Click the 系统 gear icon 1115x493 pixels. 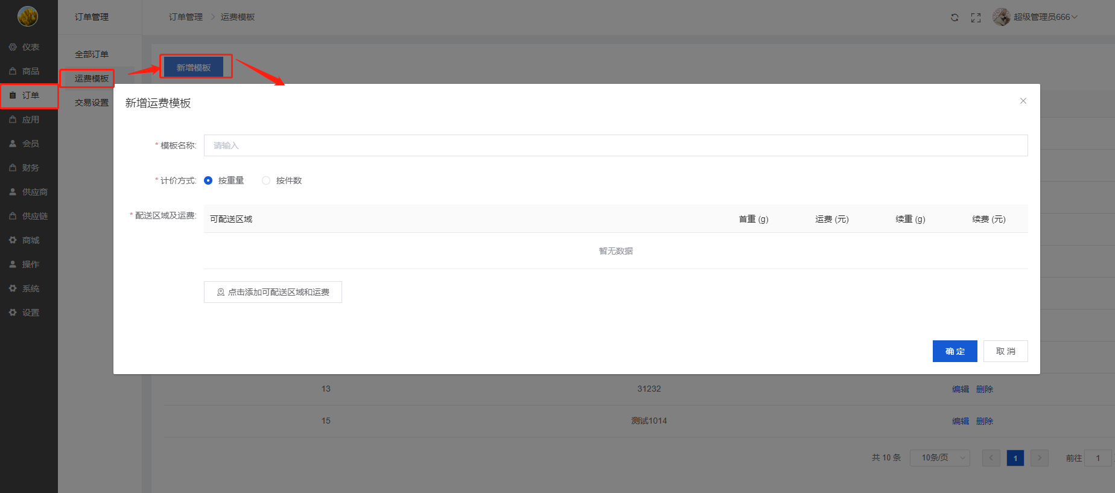[13, 288]
